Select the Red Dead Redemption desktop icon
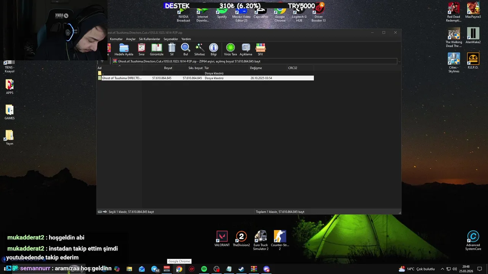This screenshot has height=274, width=488. pos(454,13)
